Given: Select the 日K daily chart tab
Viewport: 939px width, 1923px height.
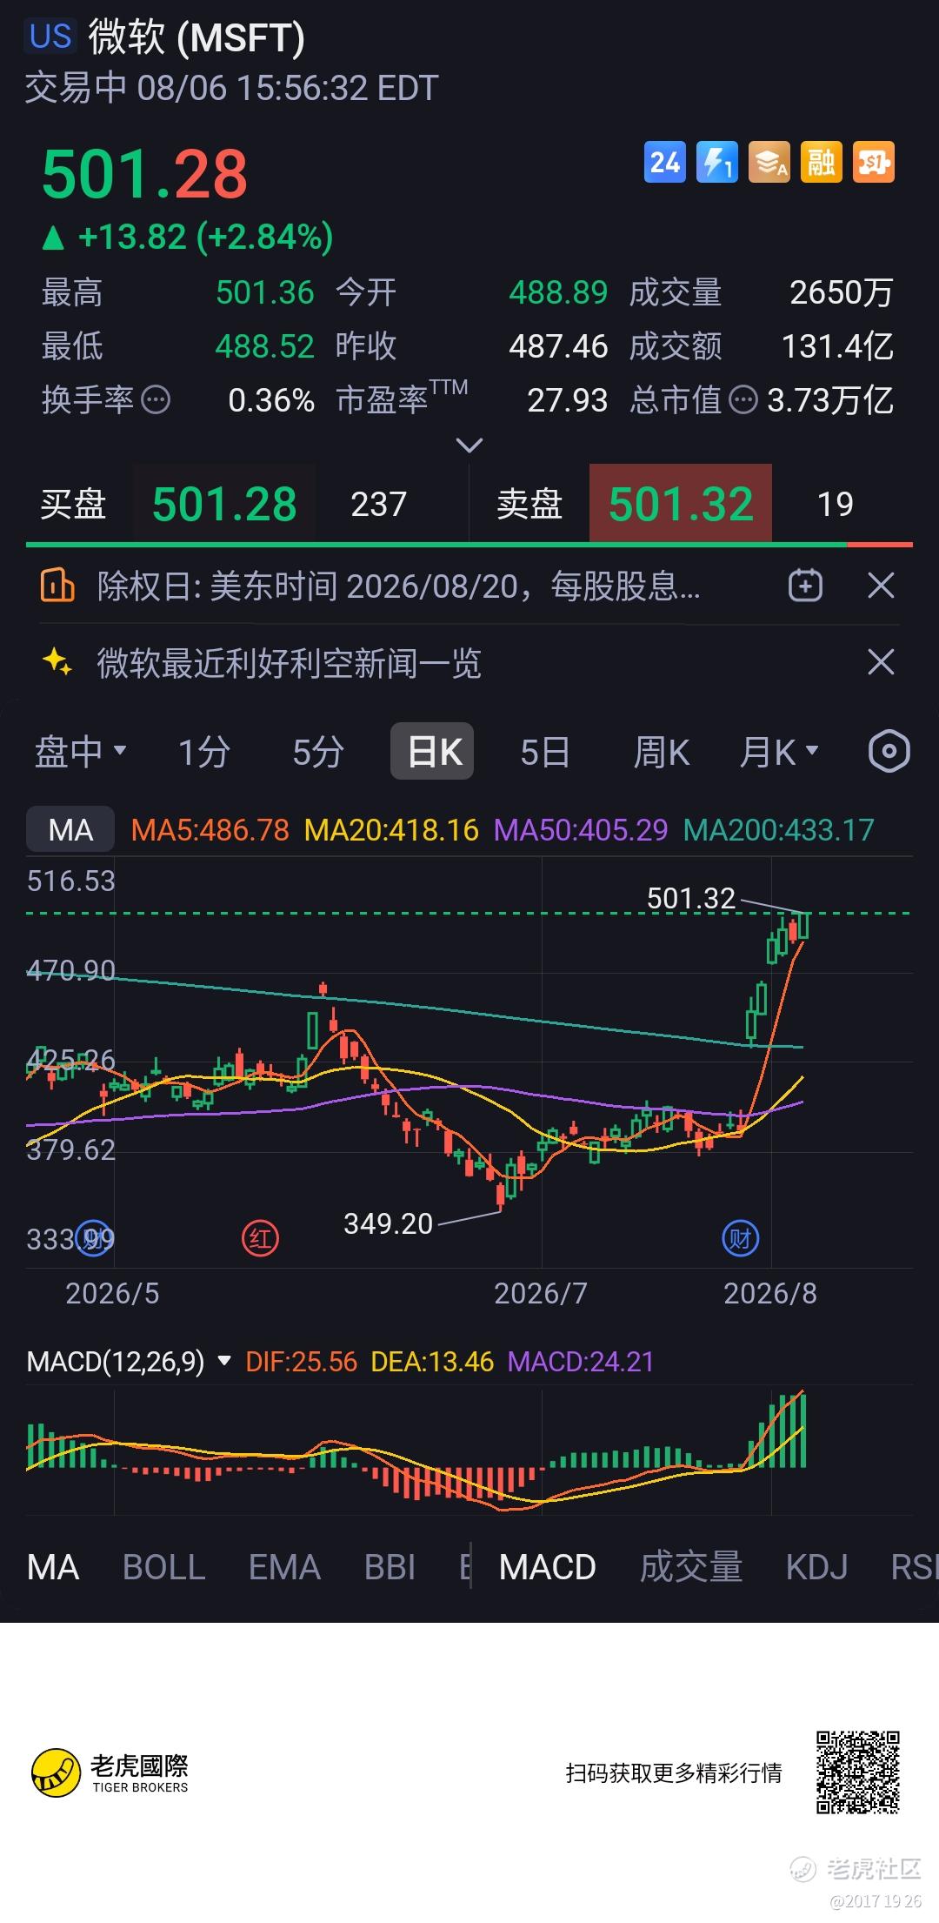Looking at the screenshot, I should [x=432, y=751].
